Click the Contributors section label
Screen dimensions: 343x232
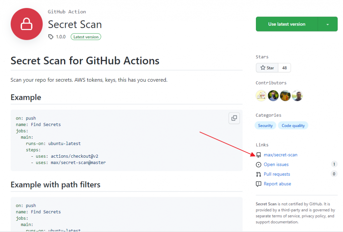coord(271,83)
